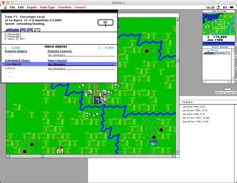Select the Lun 22 Avr 1991 entry
The image size is (237, 183).
195,111
